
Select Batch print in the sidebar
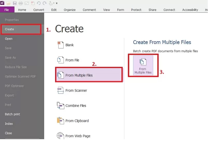click(12, 114)
